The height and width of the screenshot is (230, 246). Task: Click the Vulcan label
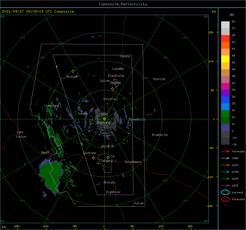pyautogui.click(x=139, y=203)
